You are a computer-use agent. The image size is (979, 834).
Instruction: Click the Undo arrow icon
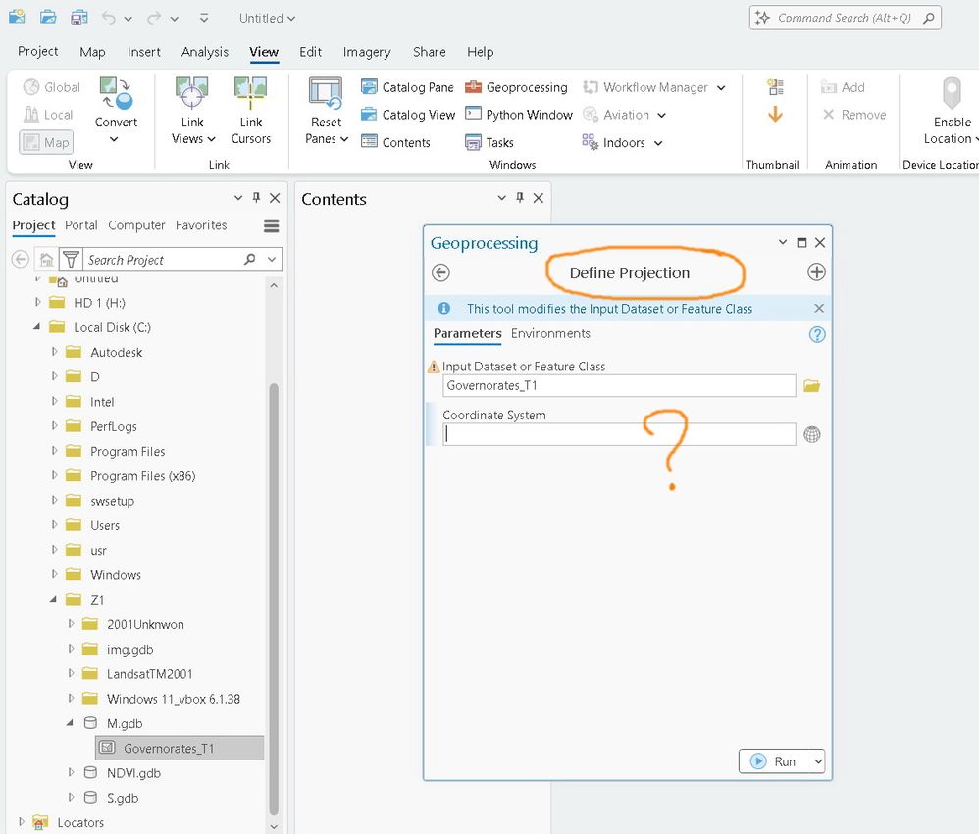109,18
